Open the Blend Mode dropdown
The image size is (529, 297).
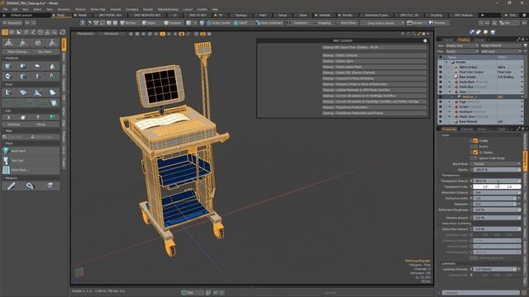click(x=497, y=164)
